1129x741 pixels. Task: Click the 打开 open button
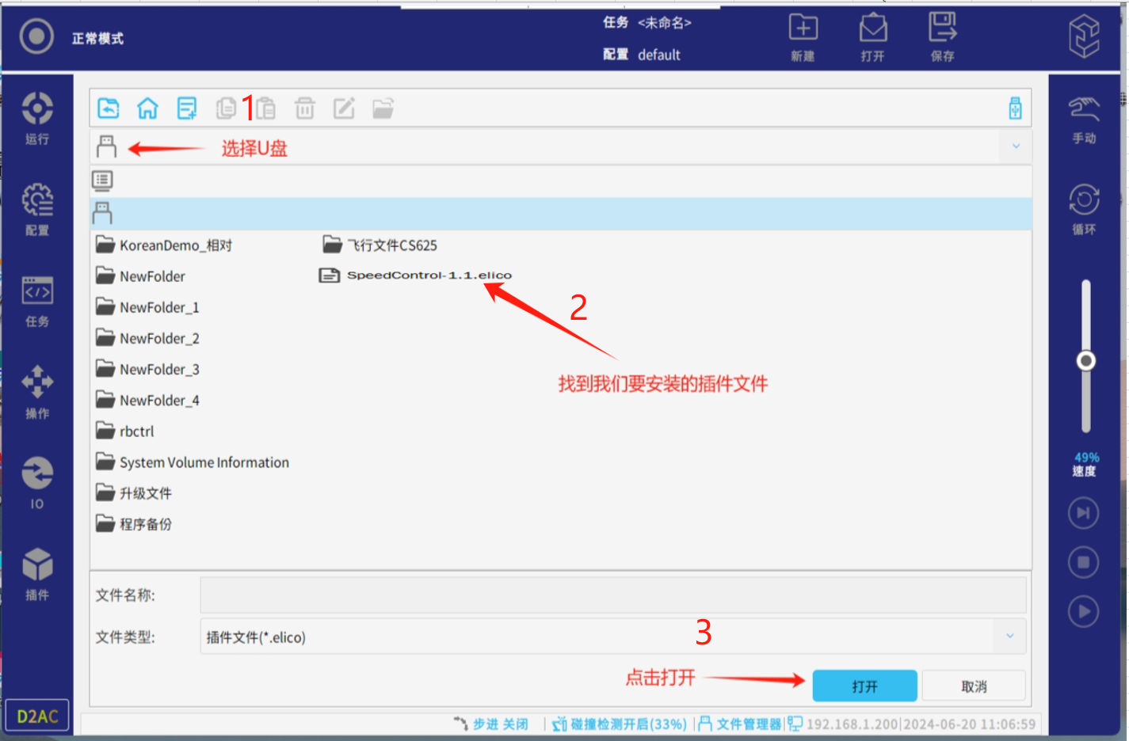(x=864, y=686)
